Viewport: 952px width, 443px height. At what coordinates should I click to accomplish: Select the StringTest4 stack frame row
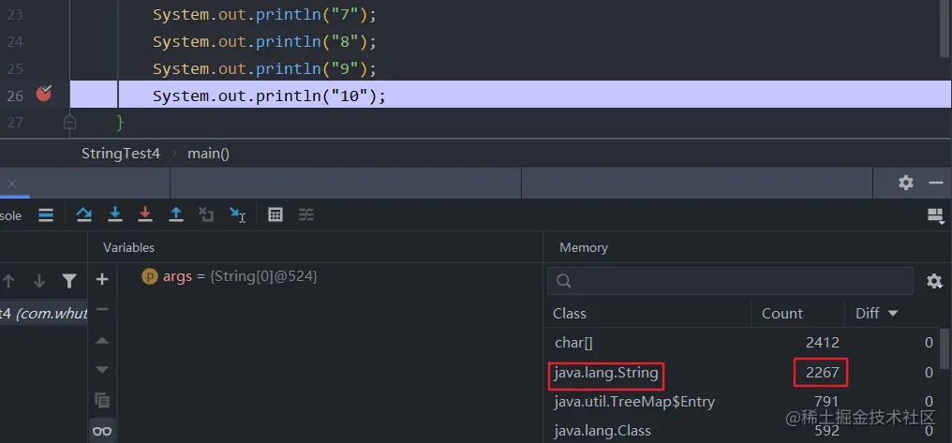tap(44, 313)
